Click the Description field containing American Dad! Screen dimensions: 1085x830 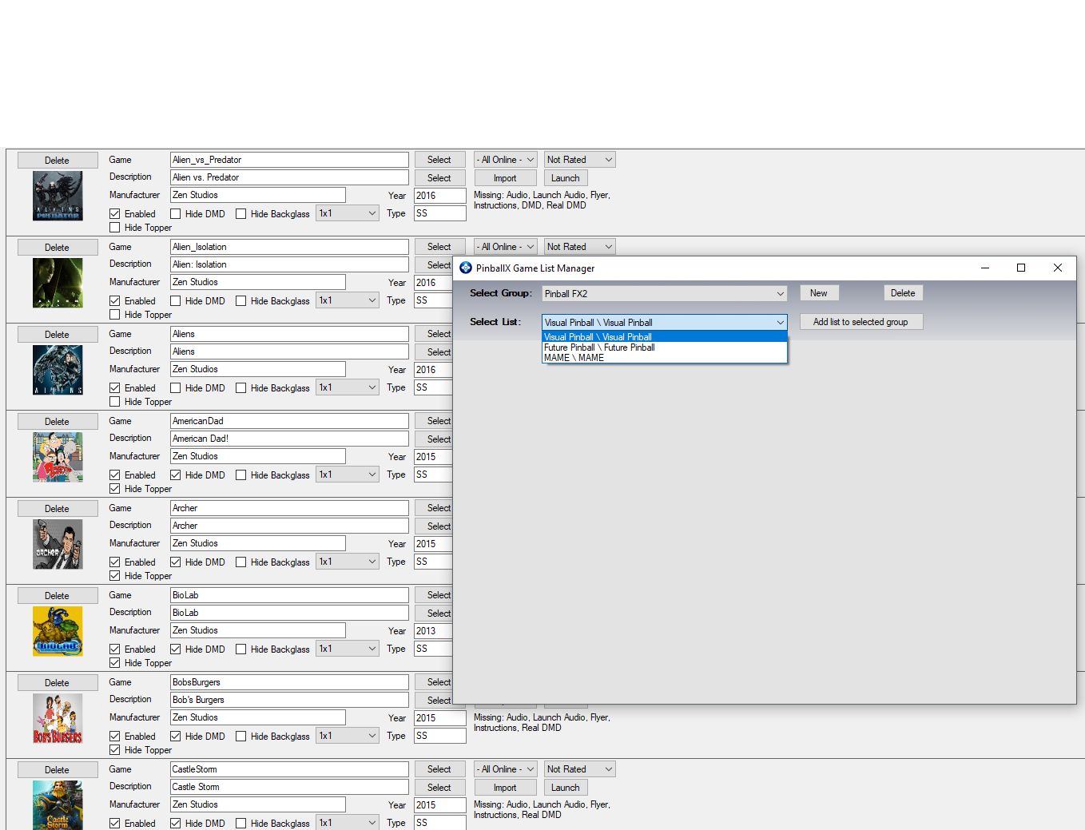(289, 439)
